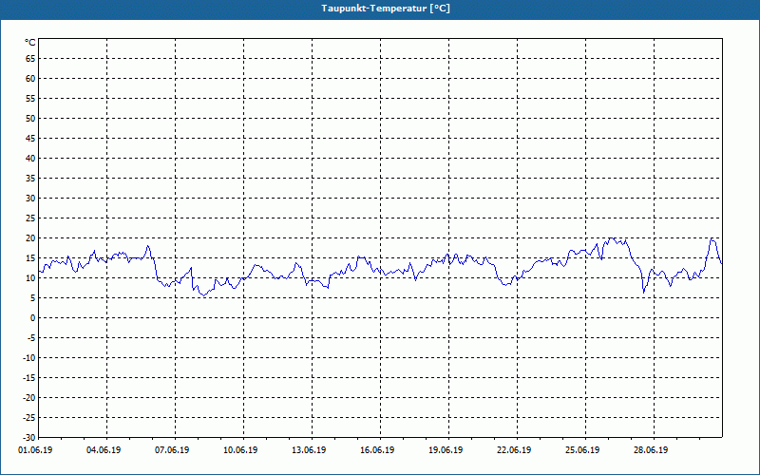Click the Taupunkt-Temperatur [°C] chart title
Image resolution: width=760 pixels, height=475 pixels.
tap(386, 9)
